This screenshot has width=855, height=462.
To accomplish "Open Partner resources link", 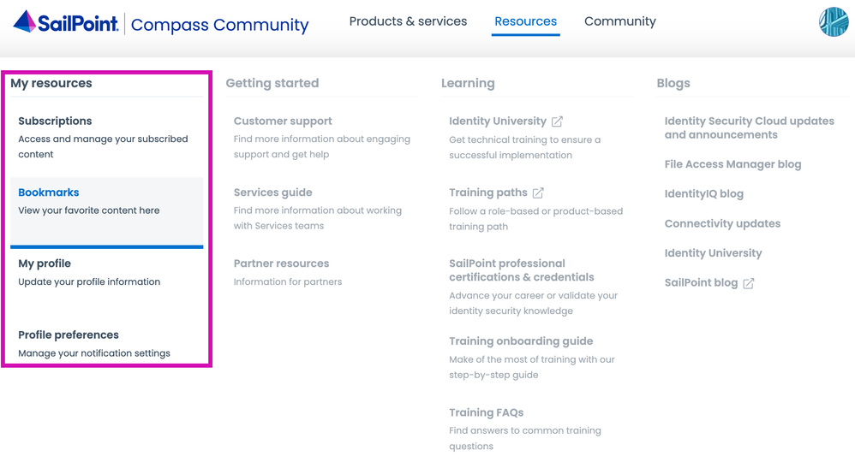I will (281, 264).
